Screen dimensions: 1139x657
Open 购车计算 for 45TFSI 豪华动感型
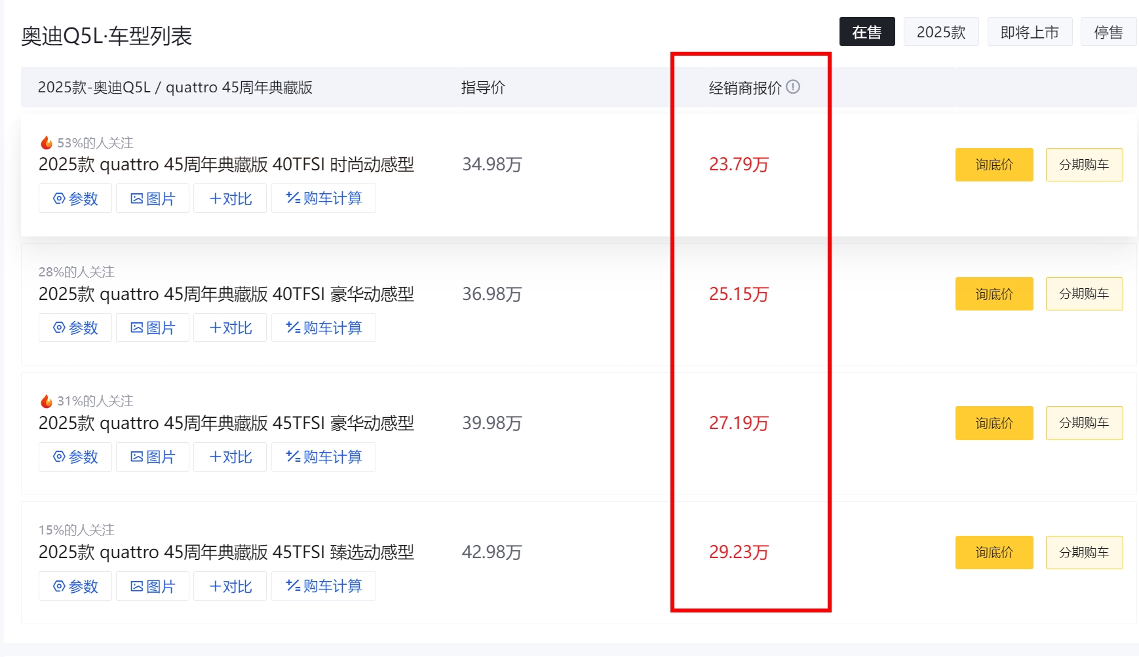(324, 457)
